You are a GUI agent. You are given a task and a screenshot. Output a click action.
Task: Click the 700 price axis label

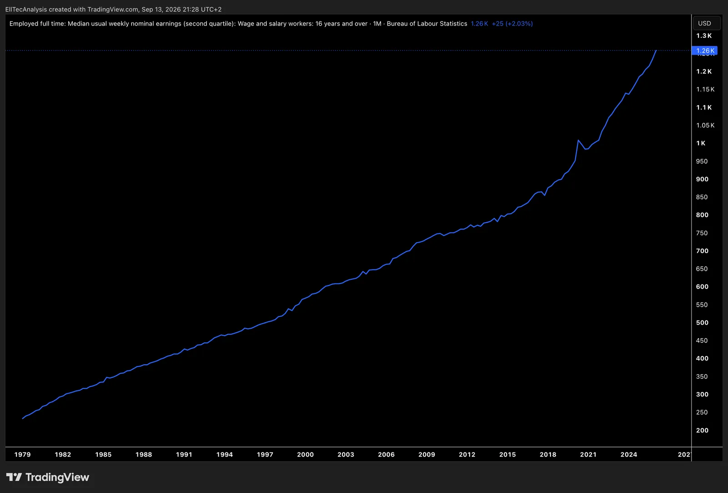[702, 251]
